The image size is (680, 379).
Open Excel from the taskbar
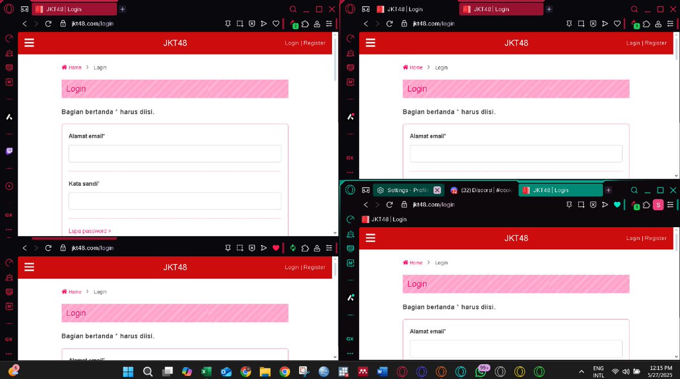click(206, 372)
